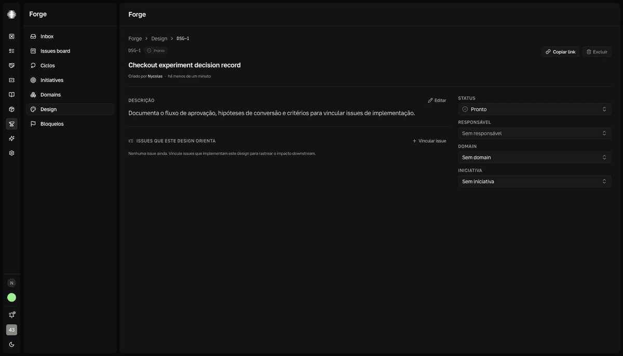Click the Forge heading in the sidebar
This screenshot has width=623, height=356.
click(x=38, y=14)
